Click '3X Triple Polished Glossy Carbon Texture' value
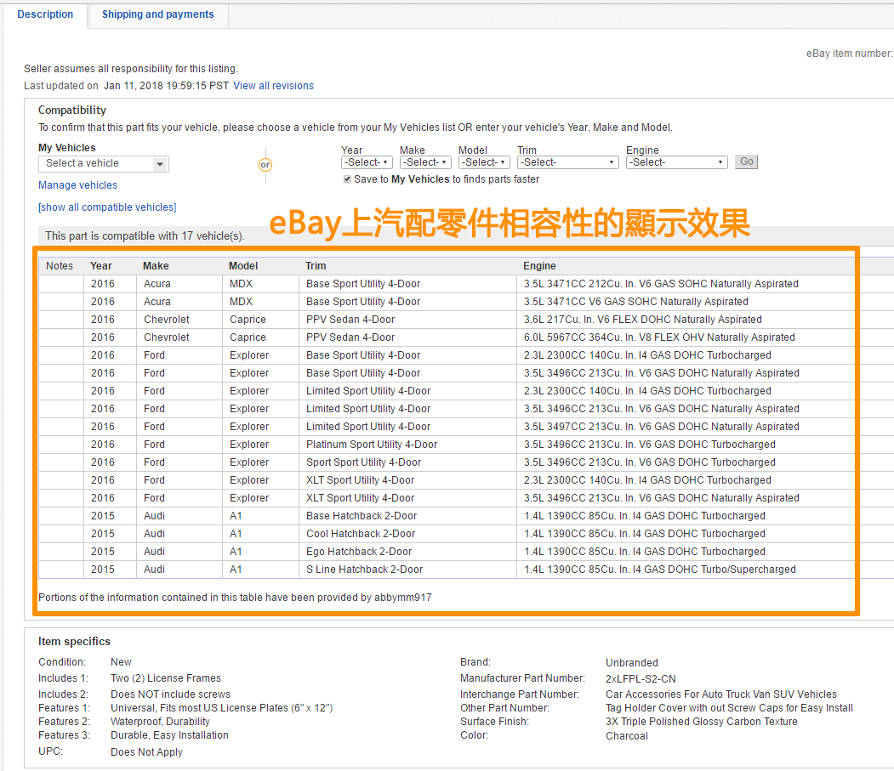Viewport: 894px width, 771px height. 701,722
